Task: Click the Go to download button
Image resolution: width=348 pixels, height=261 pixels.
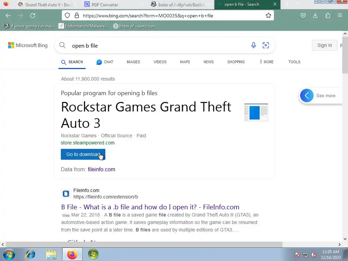Action: click(83, 154)
